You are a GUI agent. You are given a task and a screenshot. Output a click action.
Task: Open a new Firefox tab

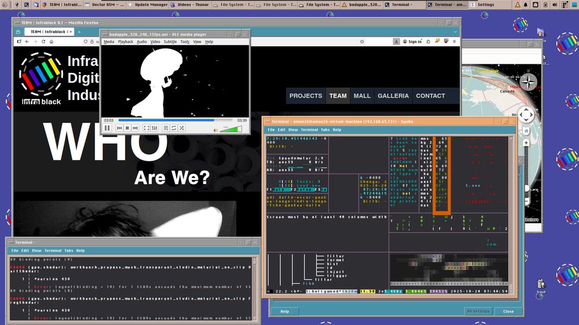(79, 32)
